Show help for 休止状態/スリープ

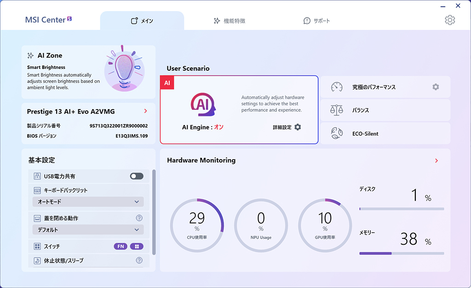(139, 260)
